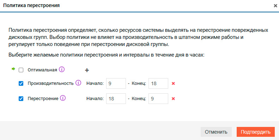Enable the Оптимальная policy checkbox
The width and height of the screenshot is (279, 140).
pos(21,70)
